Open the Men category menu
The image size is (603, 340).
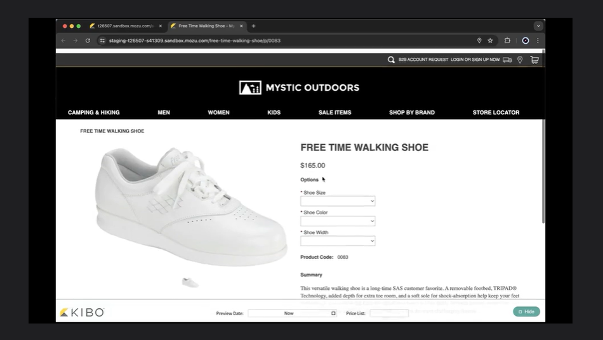[164, 112]
